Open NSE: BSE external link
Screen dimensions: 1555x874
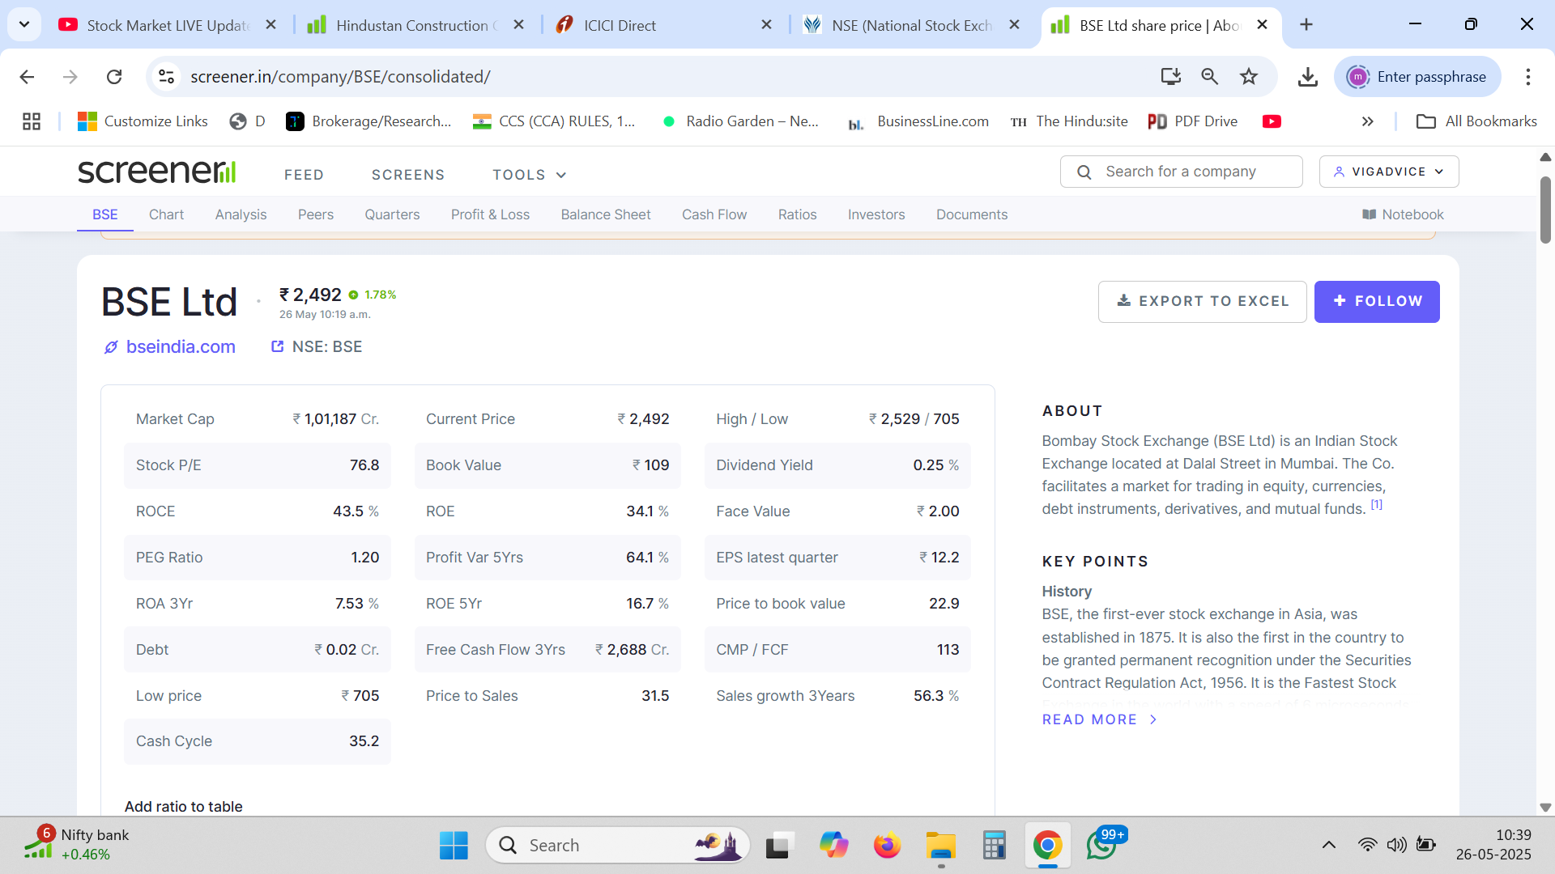pos(317,347)
